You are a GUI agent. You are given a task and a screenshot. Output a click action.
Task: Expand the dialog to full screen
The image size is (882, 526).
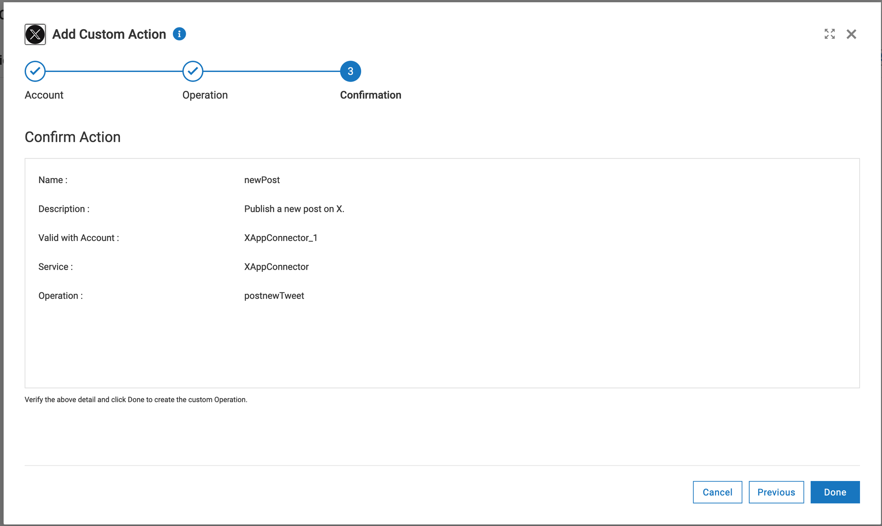pos(830,34)
